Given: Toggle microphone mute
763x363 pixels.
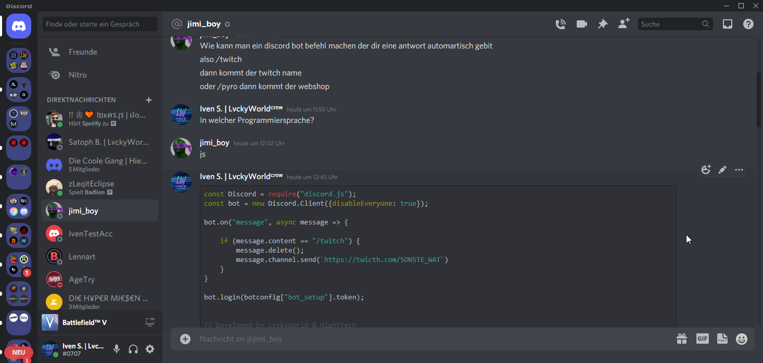Looking at the screenshot, I should point(117,349).
